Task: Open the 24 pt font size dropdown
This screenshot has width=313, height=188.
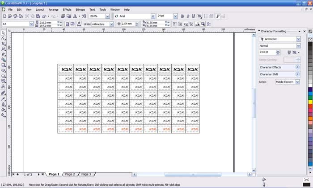Action: (x=175, y=16)
